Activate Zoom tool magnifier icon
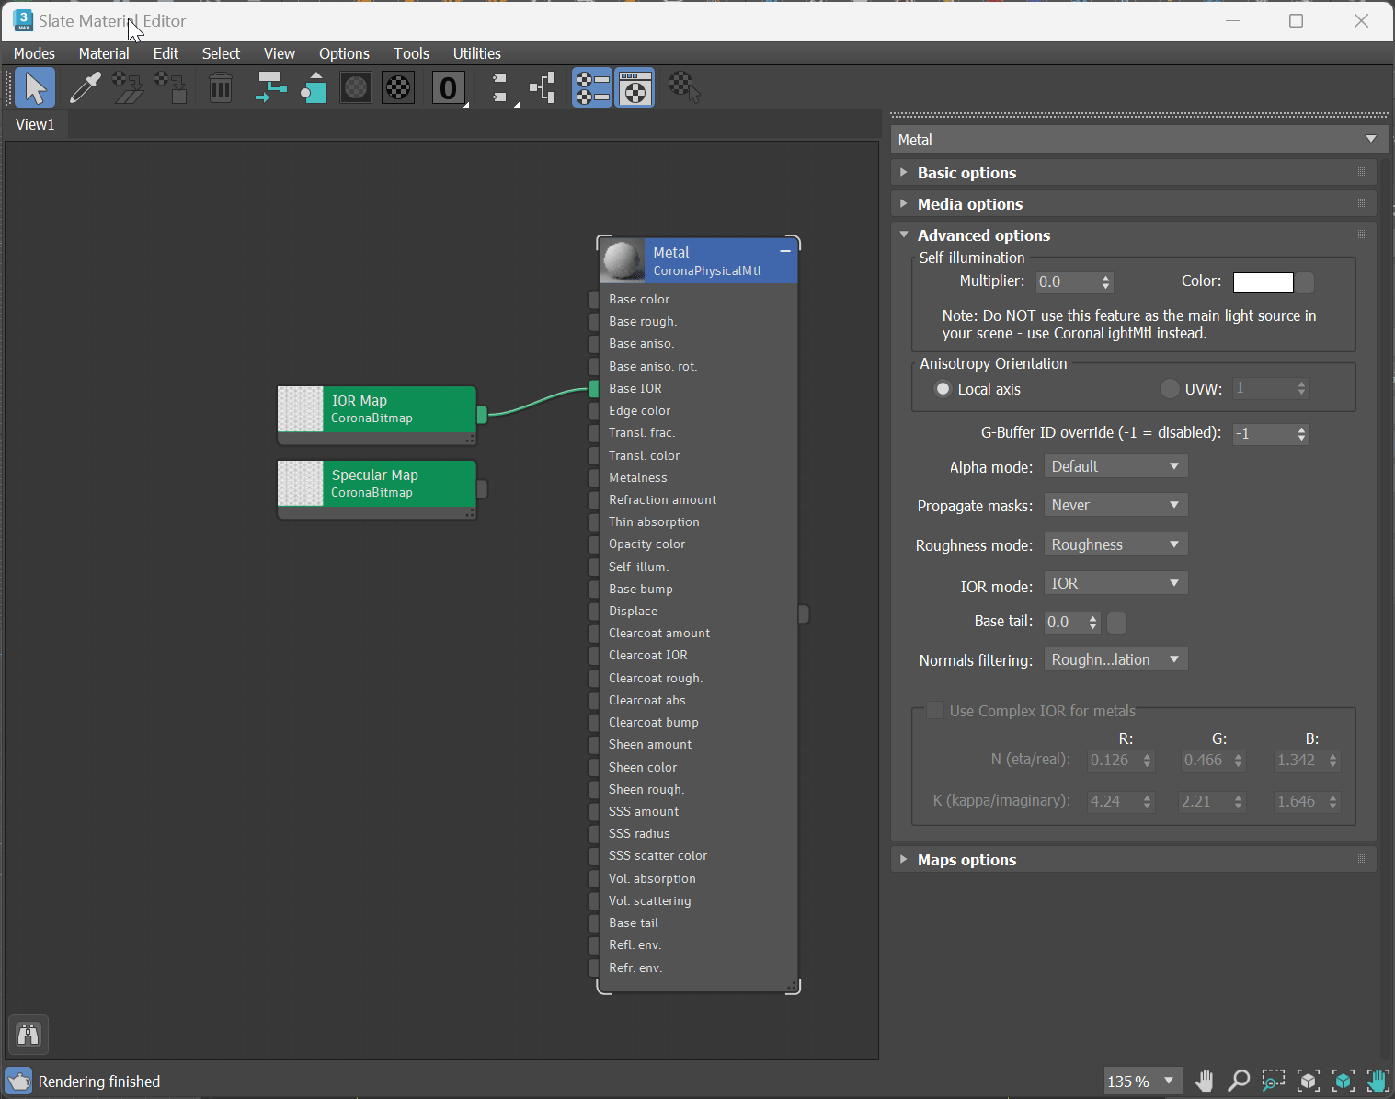Screen dimensions: 1395x1099 click(x=1239, y=1081)
